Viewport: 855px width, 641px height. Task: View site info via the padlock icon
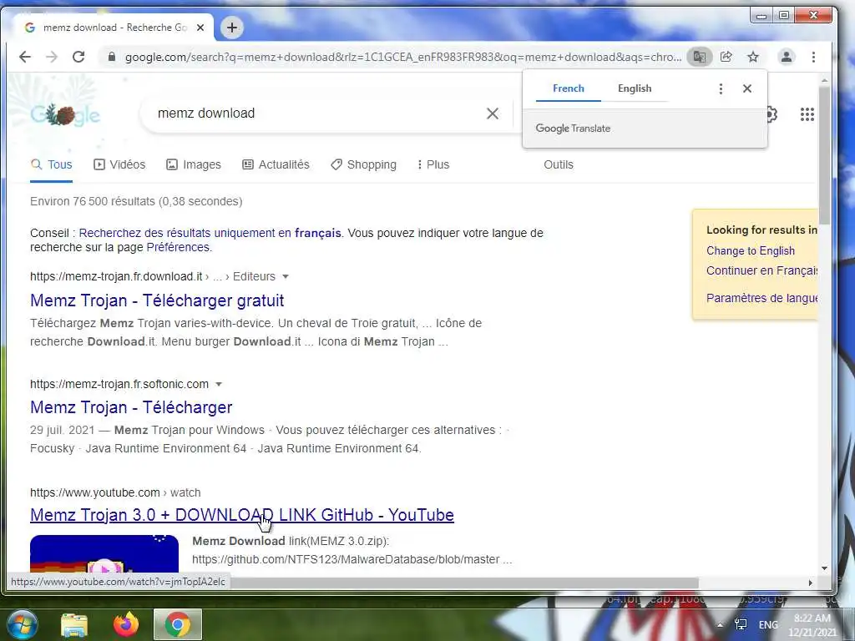[x=112, y=57]
